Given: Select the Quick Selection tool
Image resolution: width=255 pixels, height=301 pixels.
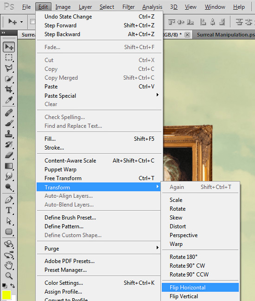Looking at the screenshot, I should [9, 79].
